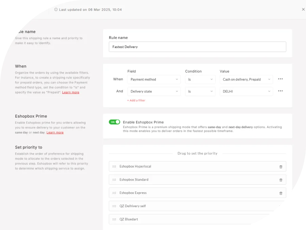Open the DELHI value dropdown
This screenshot has height=230, width=306.
click(x=246, y=91)
